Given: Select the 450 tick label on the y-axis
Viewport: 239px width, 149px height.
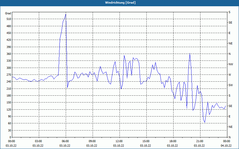Looking at the screenshot, I should (9, 33).
